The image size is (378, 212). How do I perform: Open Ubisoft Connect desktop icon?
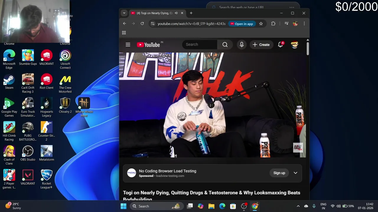point(65,60)
